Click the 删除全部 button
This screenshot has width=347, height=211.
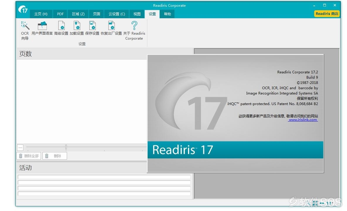(29, 156)
